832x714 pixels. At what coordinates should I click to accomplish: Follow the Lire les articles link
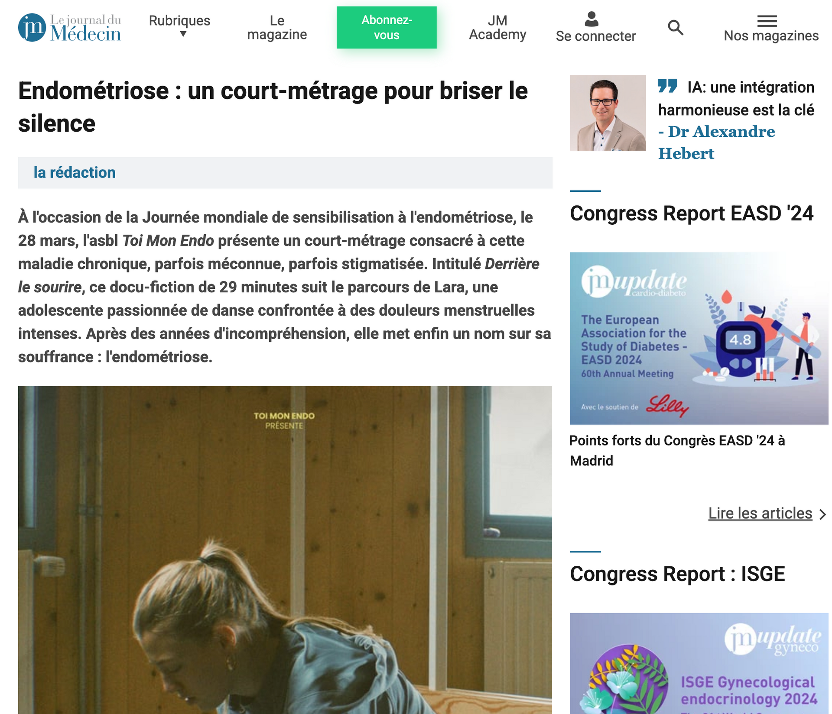pyautogui.click(x=760, y=513)
